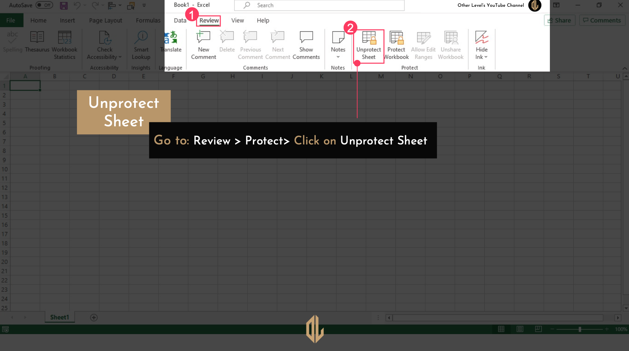This screenshot has height=351, width=629.
Task: Add a New Comment
Action: pos(203,45)
